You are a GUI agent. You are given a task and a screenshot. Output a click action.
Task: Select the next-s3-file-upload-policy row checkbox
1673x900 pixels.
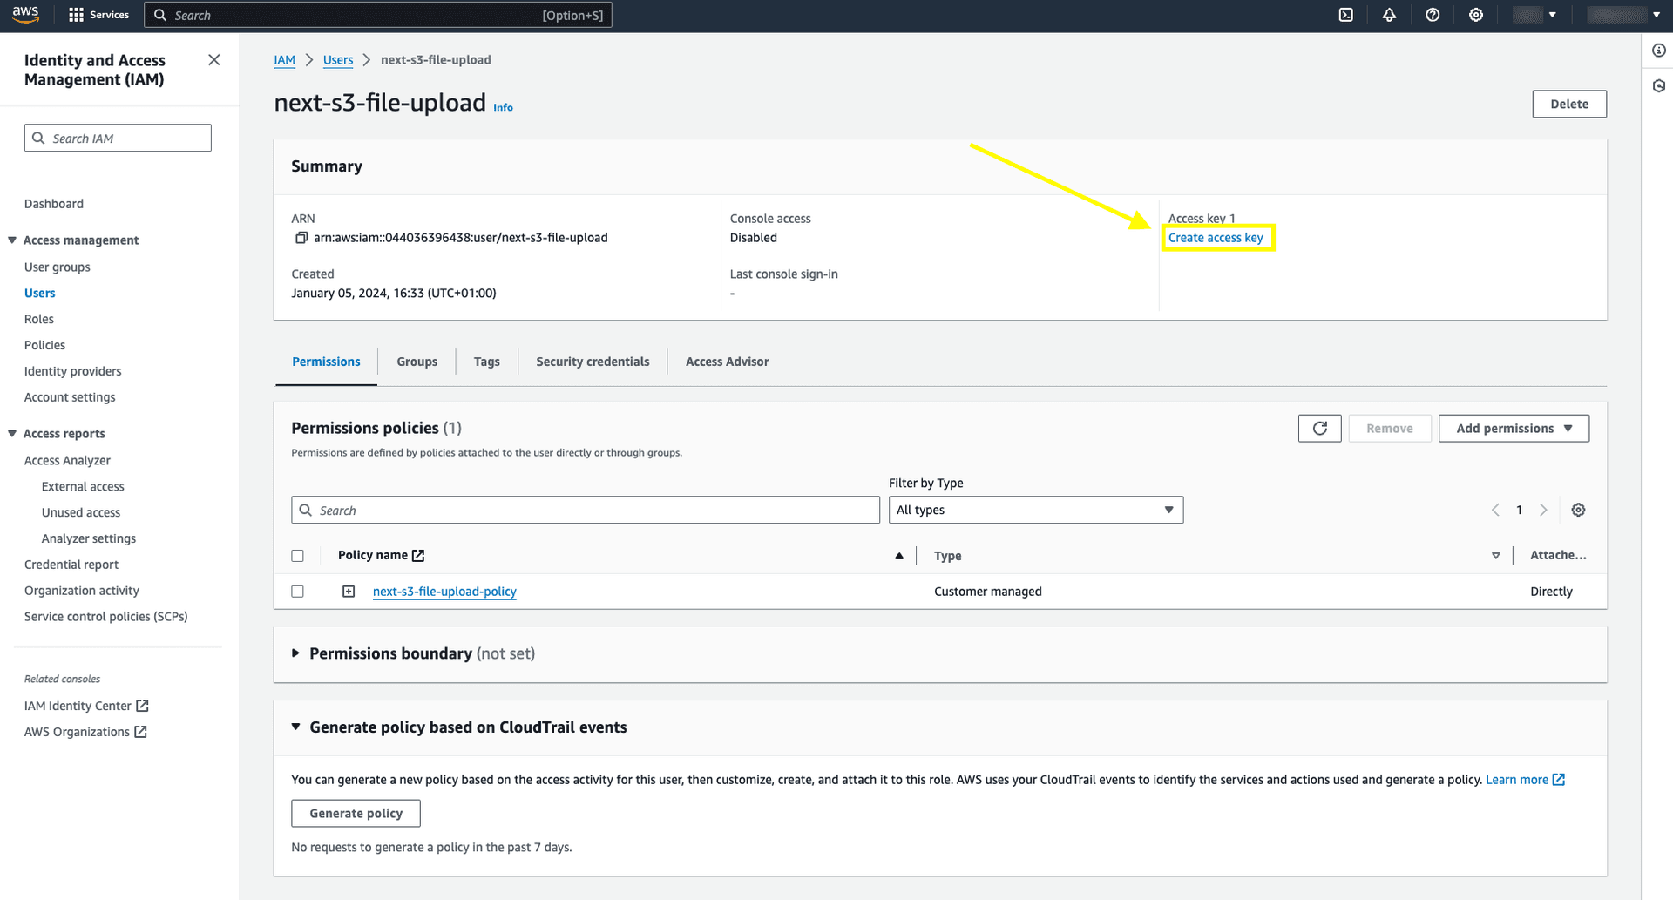click(297, 591)
